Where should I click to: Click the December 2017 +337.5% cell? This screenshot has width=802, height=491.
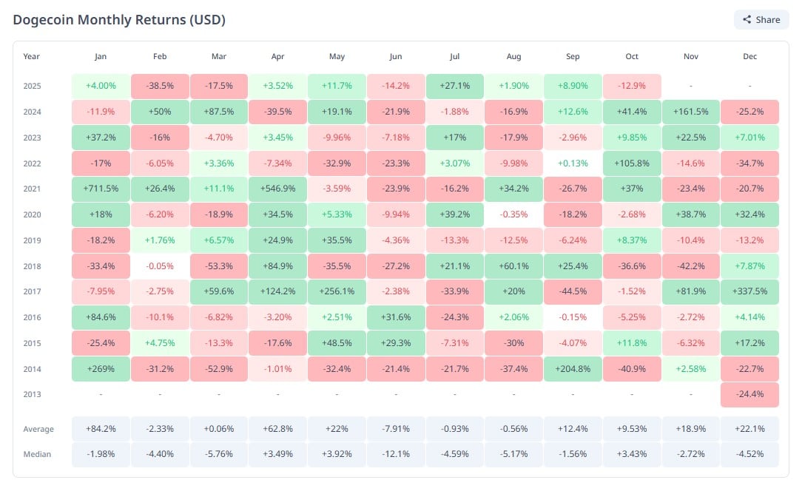[749, 291]
